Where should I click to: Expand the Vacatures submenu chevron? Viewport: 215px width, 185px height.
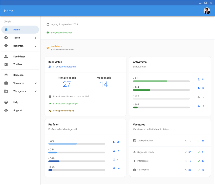(x=36, y=83)
